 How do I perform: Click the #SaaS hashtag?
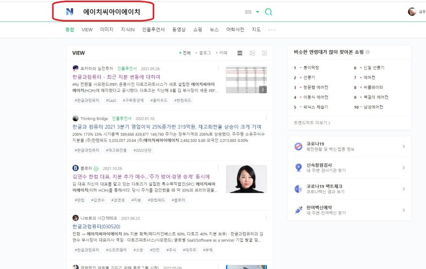coord(111,100)
